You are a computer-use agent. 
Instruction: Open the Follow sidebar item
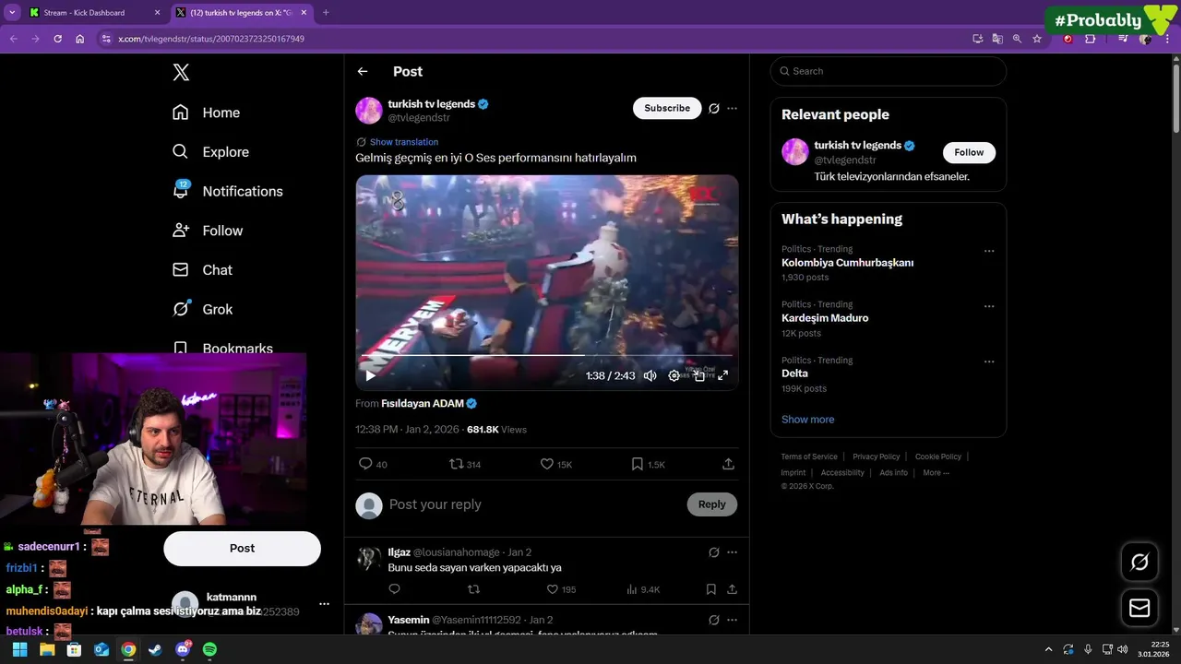click(208, 231)
